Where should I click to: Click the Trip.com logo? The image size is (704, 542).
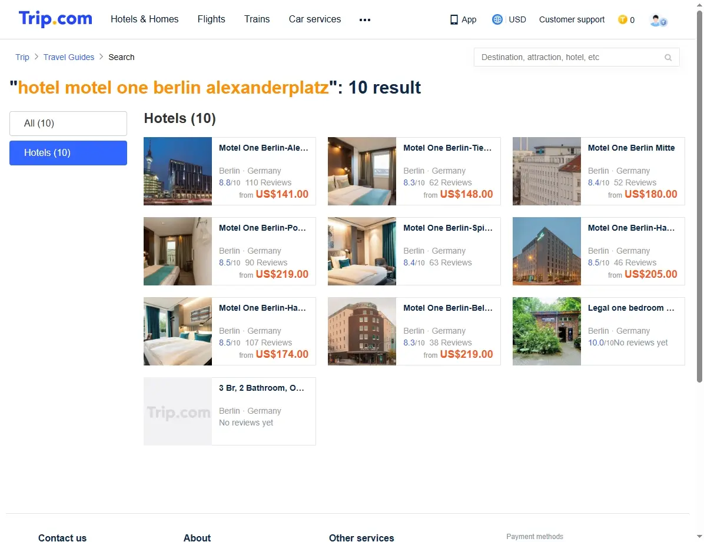coord(55,19)
